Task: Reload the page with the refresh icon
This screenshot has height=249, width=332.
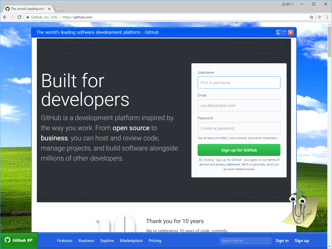Action: [x=19, y=17]
